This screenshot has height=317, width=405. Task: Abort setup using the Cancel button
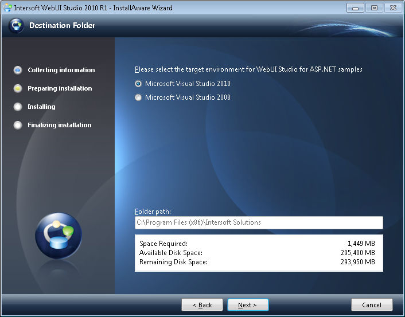pos(372,305)
